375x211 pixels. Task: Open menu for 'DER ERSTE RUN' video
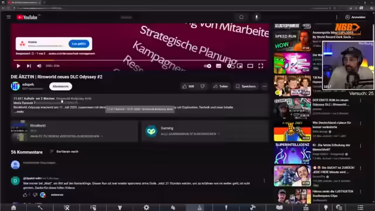coord(361,101)
